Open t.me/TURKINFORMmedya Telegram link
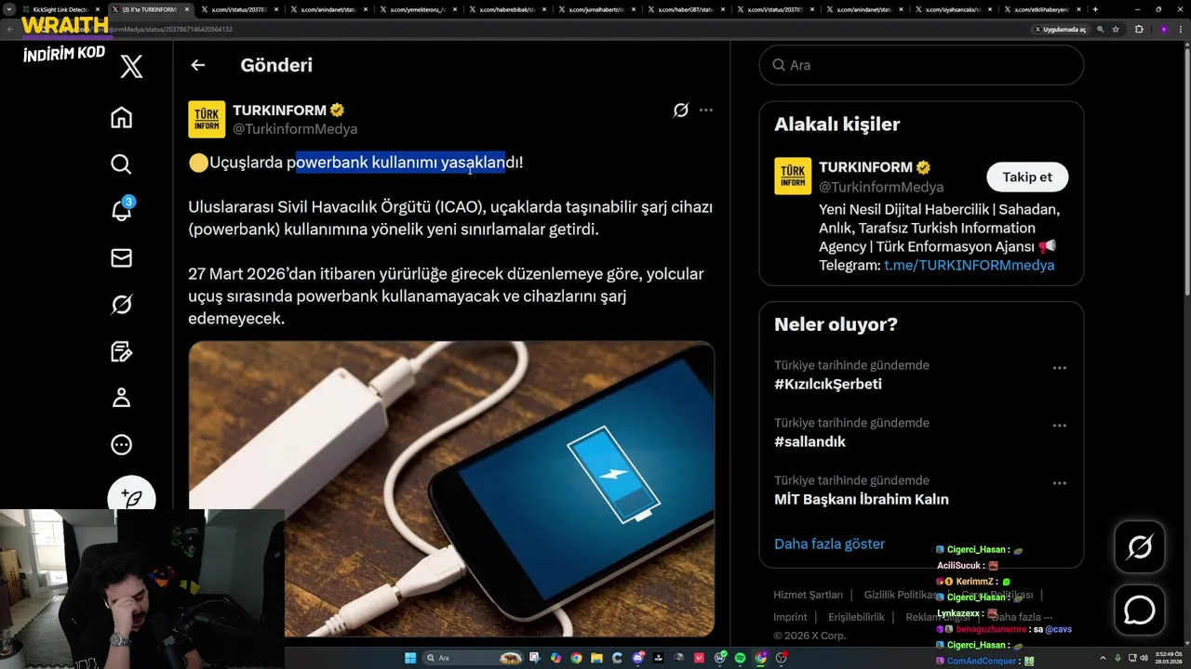This screenshot has width=1191, height=669. pyautogui.click(x=969, y=265)
